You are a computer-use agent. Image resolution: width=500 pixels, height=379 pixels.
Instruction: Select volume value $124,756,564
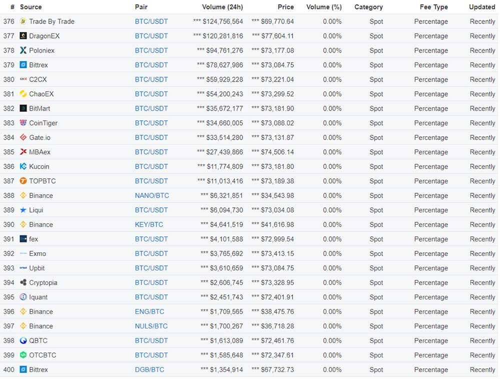click(x=222, y=22)
